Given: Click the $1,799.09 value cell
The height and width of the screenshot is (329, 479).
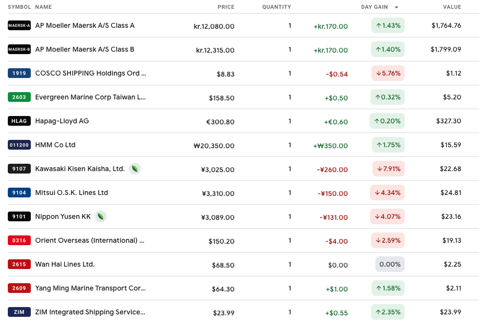Looking at the screenshot, I should (446, 49).
